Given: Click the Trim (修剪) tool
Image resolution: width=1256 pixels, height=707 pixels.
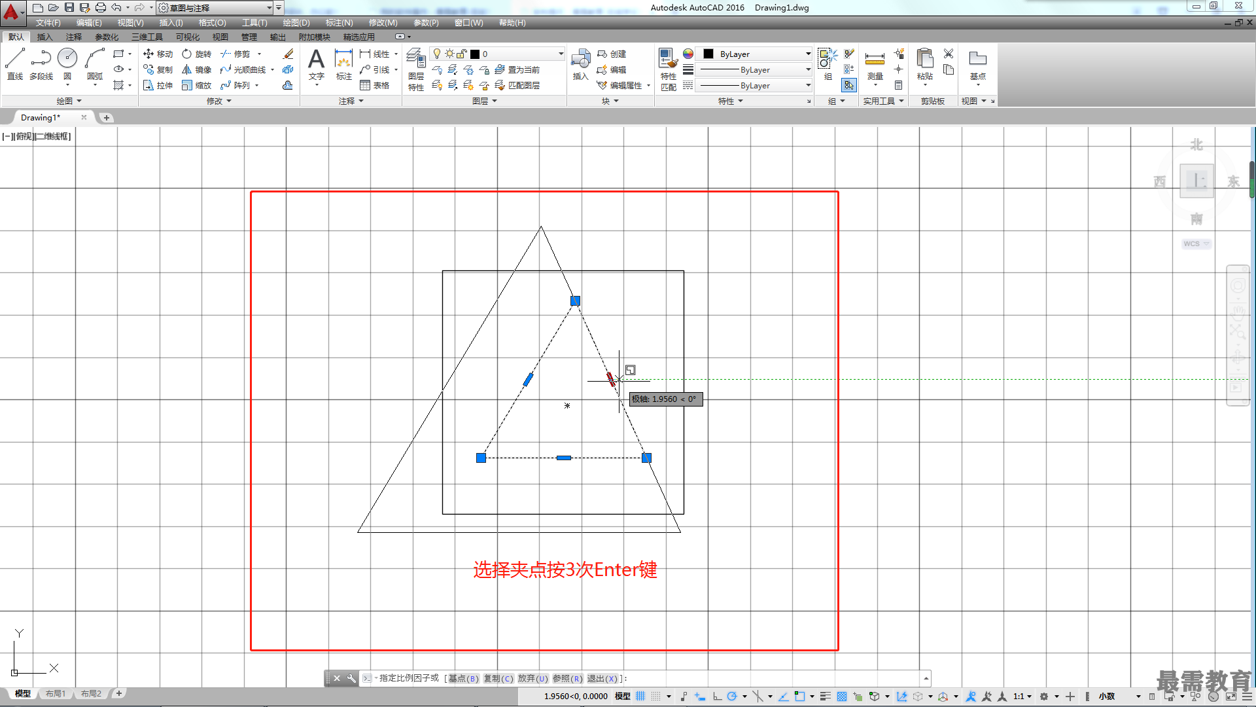Looking at the screenshot, I should click(x=235, y=54).
